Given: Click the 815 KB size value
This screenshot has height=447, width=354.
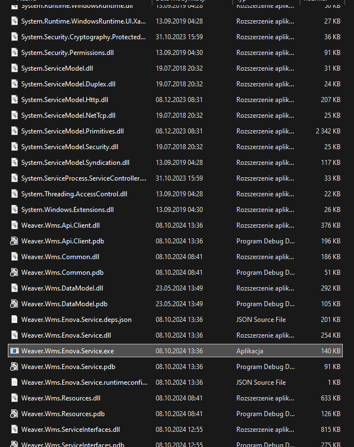Looking at the screenshot, I should point(330,429).
